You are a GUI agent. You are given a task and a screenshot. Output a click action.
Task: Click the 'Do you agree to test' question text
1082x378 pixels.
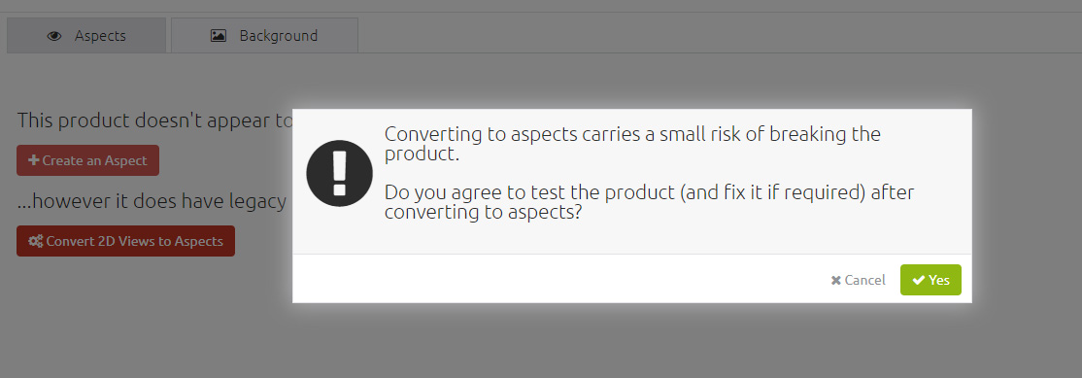tap(650, 201)
